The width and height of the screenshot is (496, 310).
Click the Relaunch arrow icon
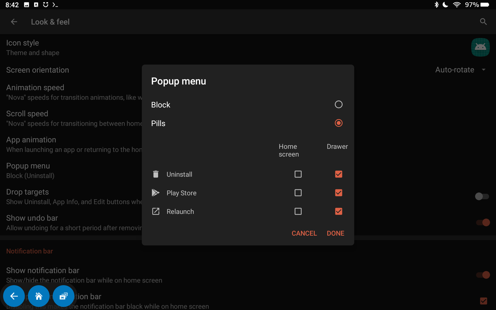pos(156,211)
